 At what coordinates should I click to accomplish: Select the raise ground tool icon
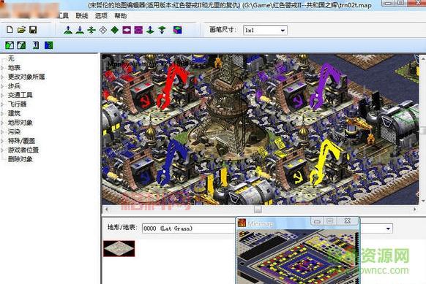coord(68,30)
